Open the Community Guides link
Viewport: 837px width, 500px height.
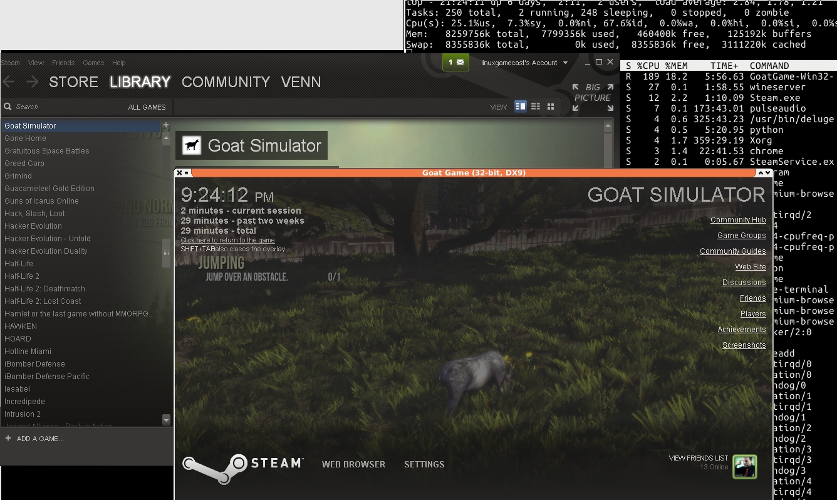point(733,251)
